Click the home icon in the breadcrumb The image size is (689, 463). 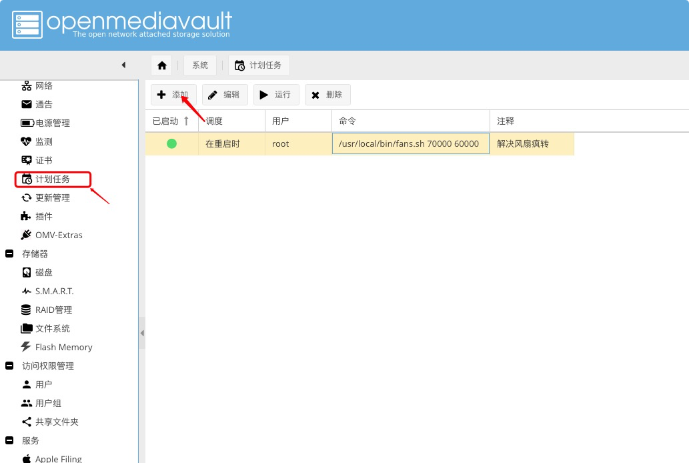tap(160, 65)
